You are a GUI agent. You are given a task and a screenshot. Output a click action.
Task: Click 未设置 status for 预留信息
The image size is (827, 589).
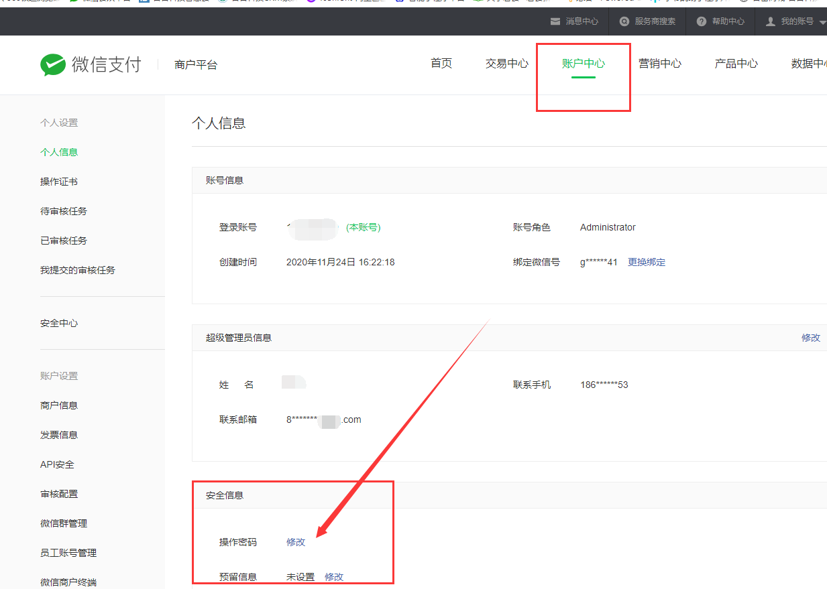[300, 577]
